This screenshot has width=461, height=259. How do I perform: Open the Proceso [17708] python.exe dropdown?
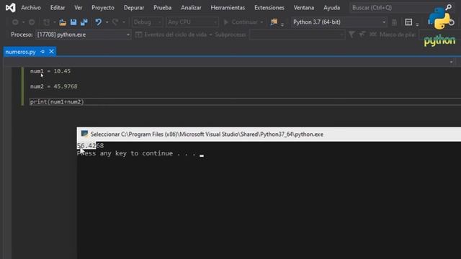tap(83, 35)
